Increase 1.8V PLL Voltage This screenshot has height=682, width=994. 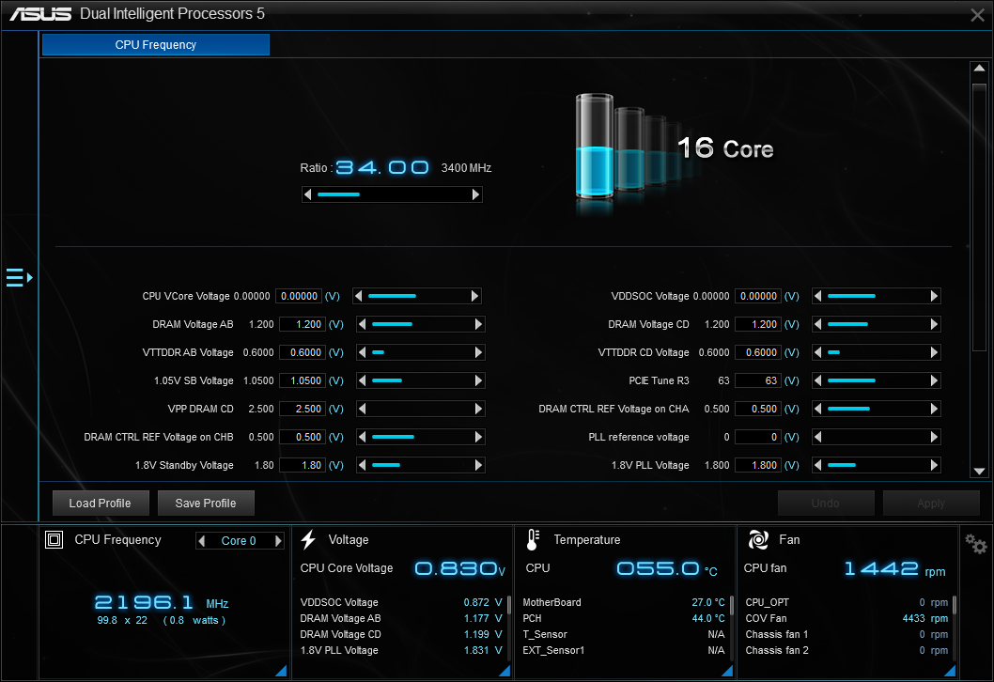click(934, 465)
